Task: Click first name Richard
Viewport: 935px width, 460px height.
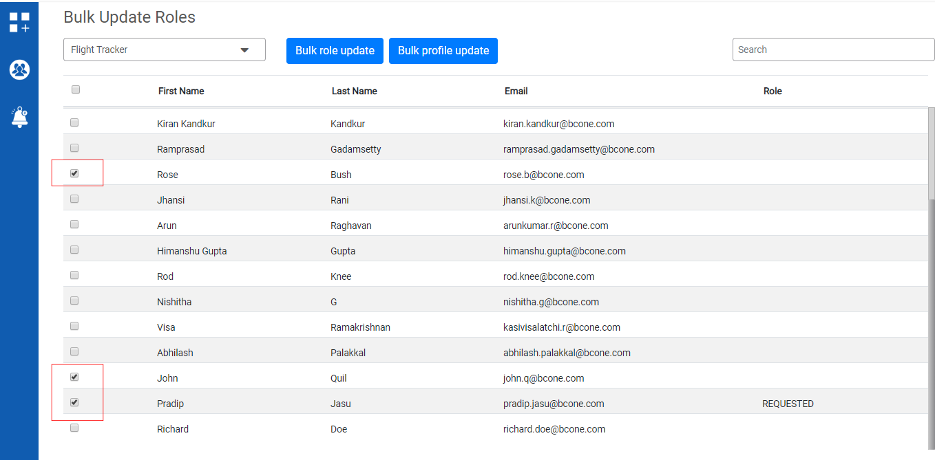Action: coord(173,429)
